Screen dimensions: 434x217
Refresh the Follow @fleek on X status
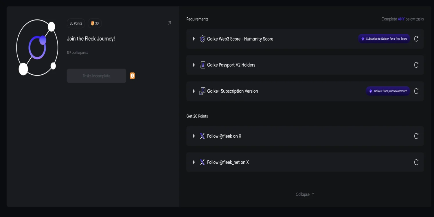(416, 136)
